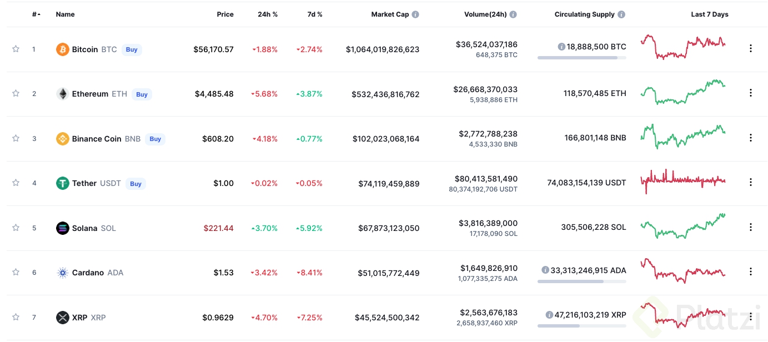Open the info icon beside Circulating Supply header

621,14
